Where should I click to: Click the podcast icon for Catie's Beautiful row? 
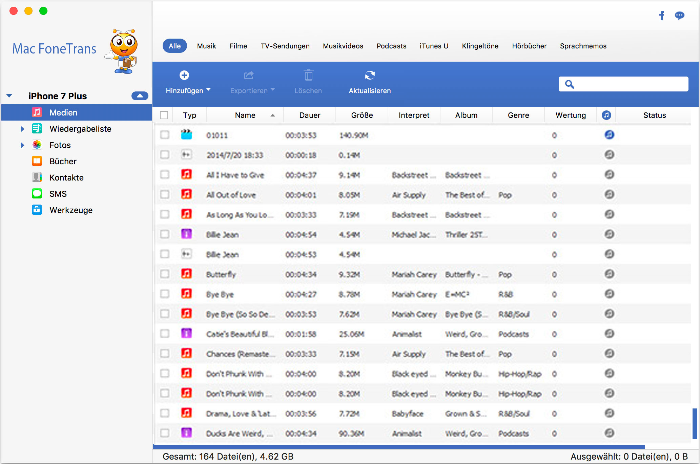coord(186,334)
